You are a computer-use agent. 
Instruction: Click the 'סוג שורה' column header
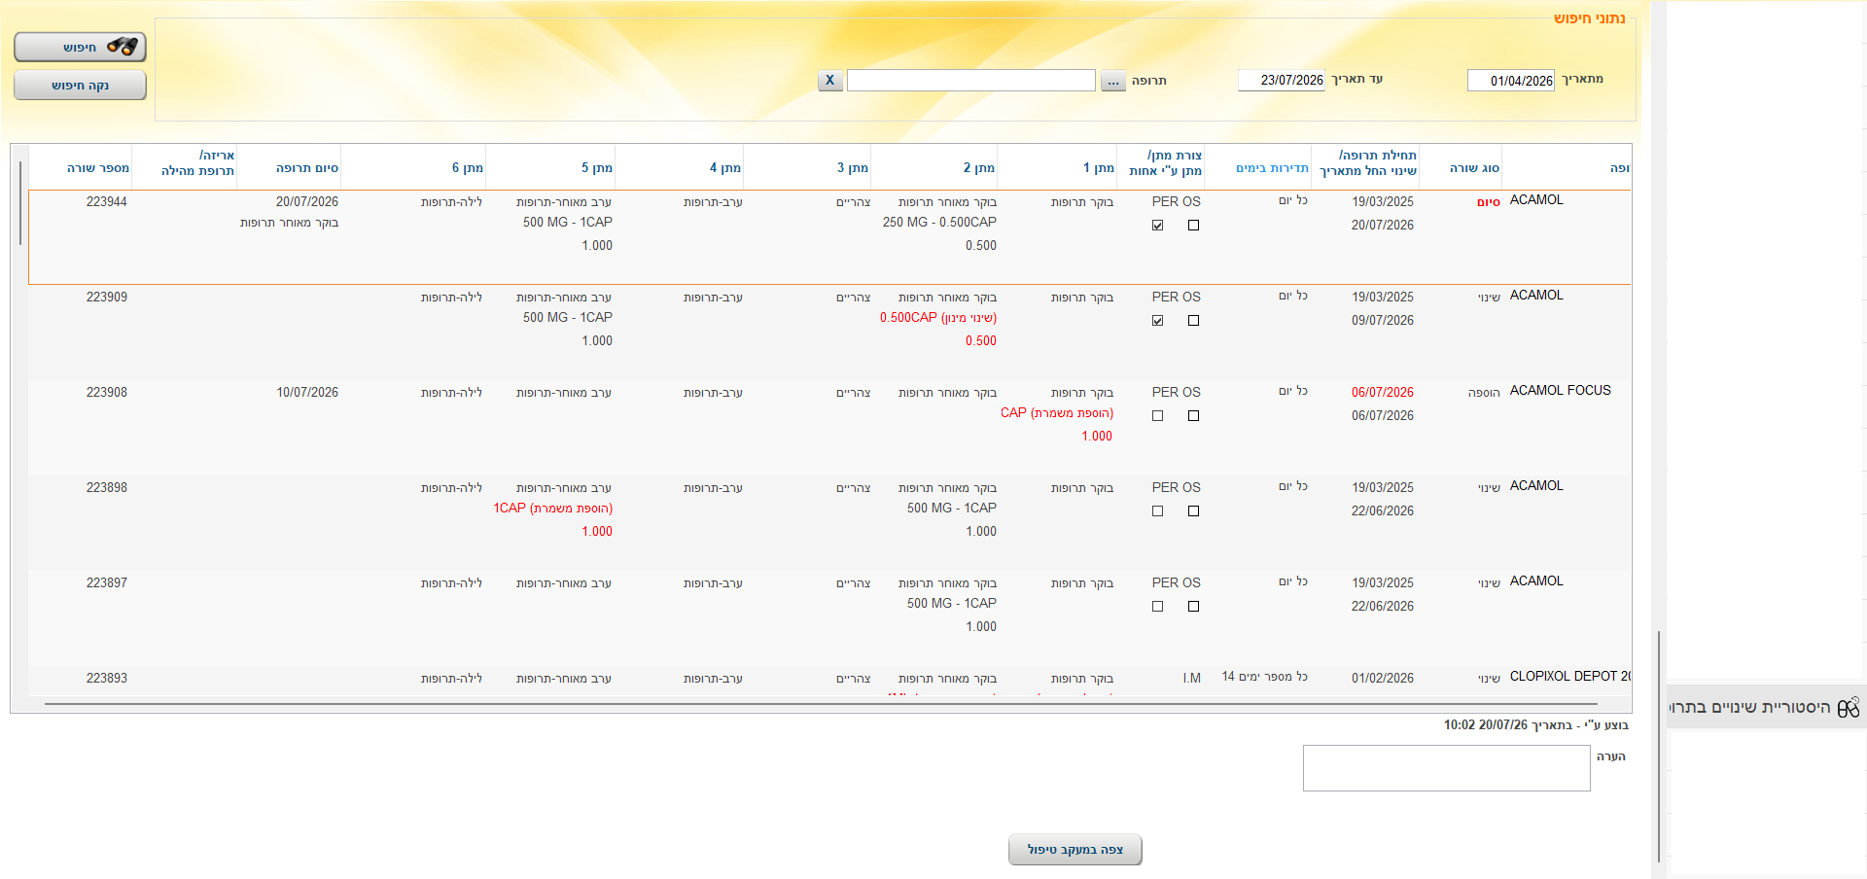(1474, 168)
